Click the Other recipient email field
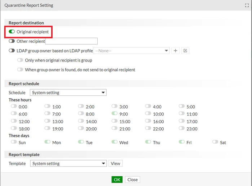Screen dimensions: 252x186 tap(71, 41)
